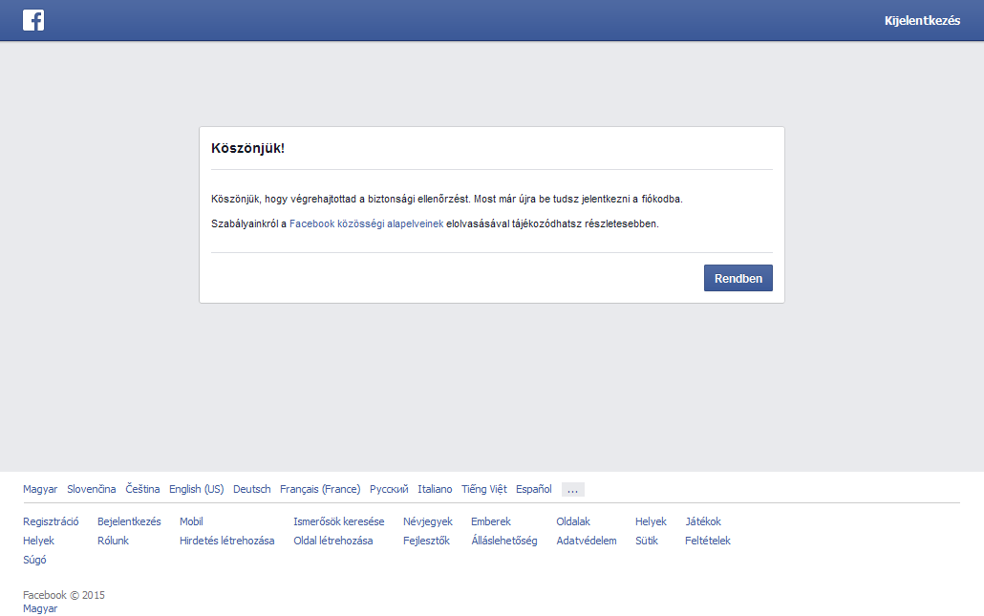Open the Játékok games link
This screenshot has height=616, width=984.
click(x=703, y=521)
